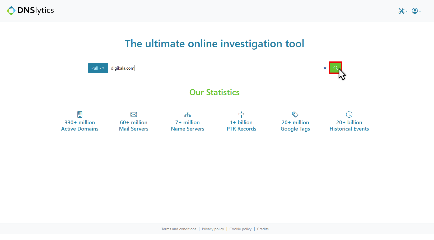
Task: Open the Privacy policy link
Action: [x=213, y=229]
